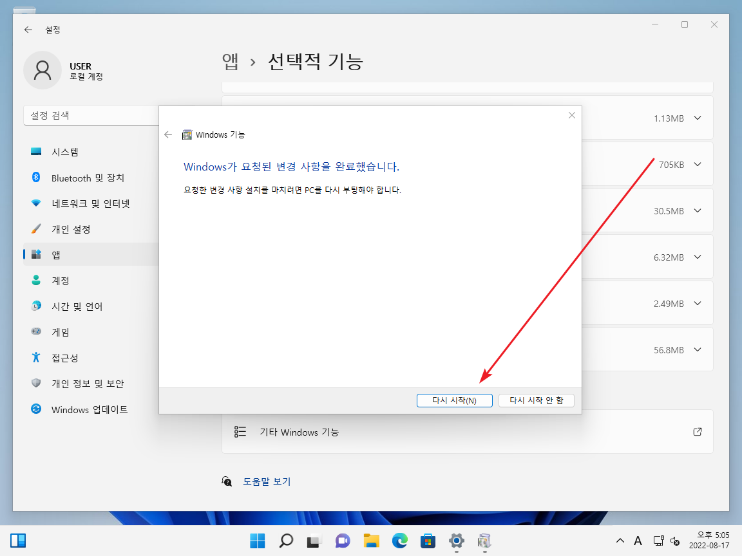The image size is (742, 556).
Task: Launch Chat from the taskbar
Action: [343, 541]
